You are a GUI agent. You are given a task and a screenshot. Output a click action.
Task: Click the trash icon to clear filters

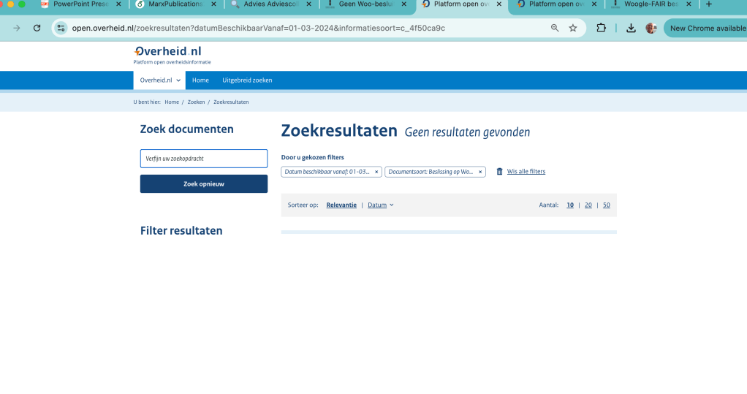[500, 172]
